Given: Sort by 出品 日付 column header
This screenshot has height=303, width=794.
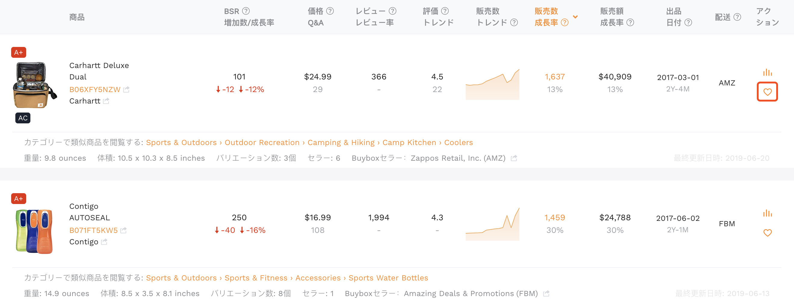Looking at the screenshot, I should coord(674,17).
